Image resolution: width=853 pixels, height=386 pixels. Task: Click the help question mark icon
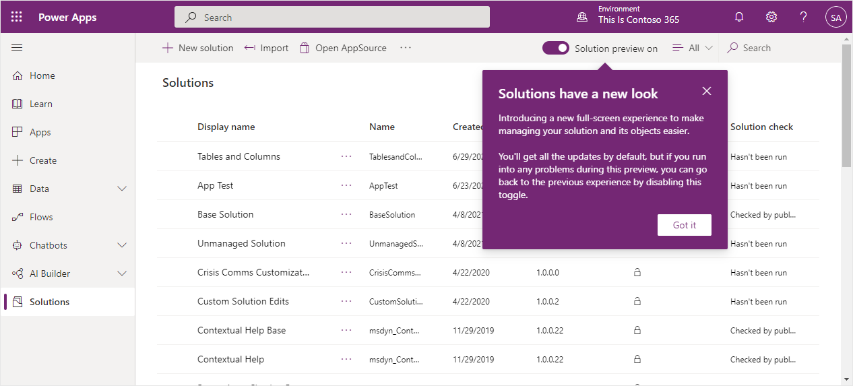point(803,17)
